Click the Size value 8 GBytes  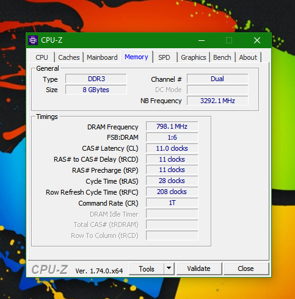(96, 90)
